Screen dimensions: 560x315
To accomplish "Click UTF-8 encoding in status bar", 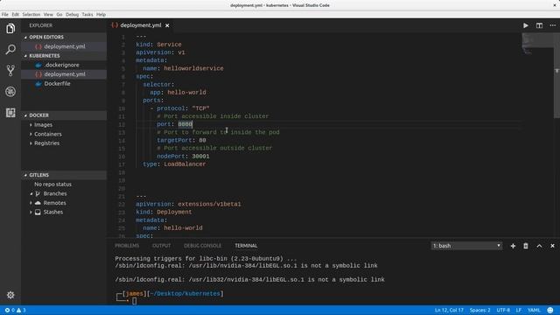I will (x=503, y=310).
